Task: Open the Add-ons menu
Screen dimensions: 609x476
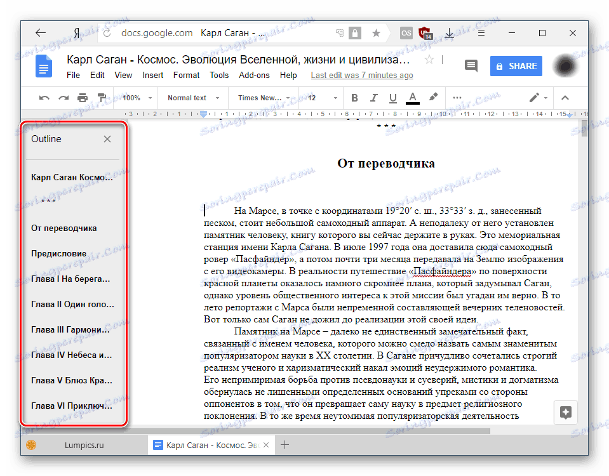Action: pos(254,76)
